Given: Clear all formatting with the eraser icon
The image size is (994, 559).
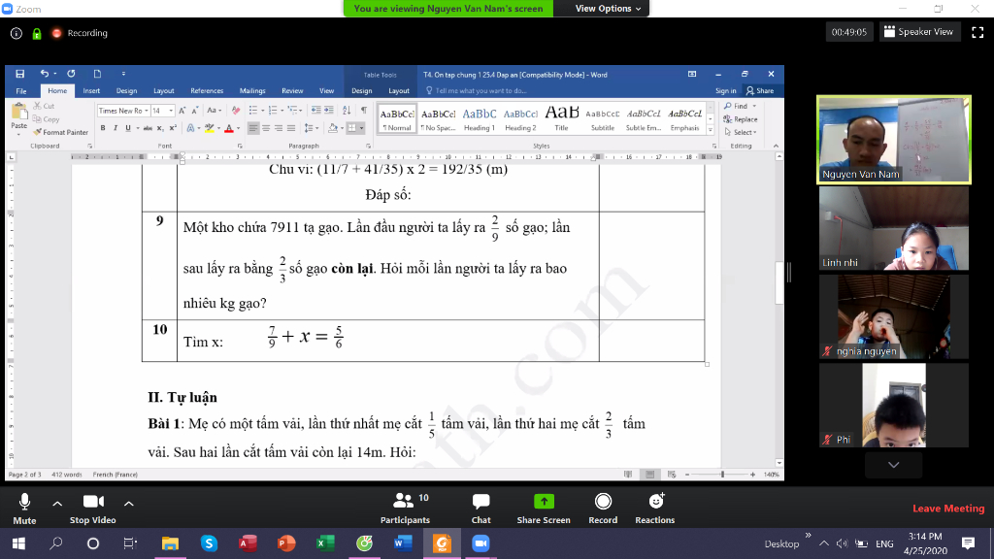Looking at the screenshot, I should (236, 111).
